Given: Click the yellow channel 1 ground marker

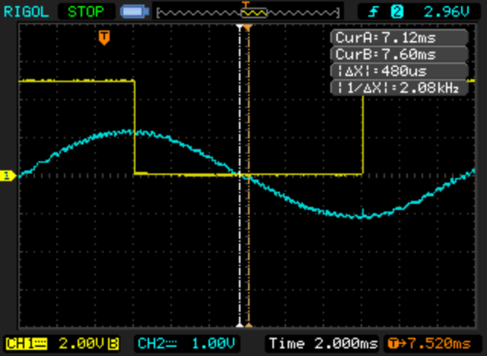Looking at the screenshot, I should [x=8, y=176].
